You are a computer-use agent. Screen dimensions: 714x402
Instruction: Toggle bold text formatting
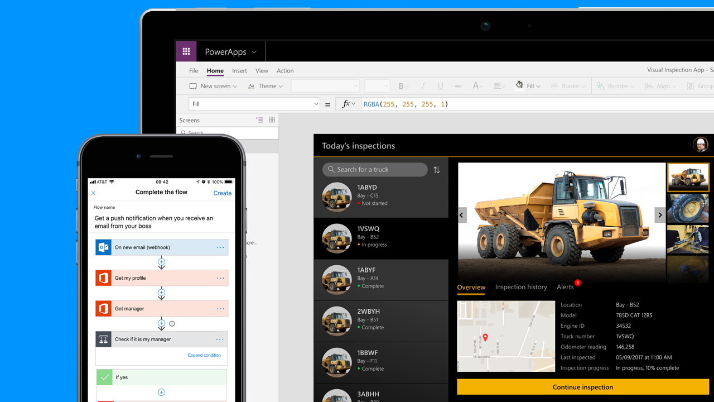[401, 86]
